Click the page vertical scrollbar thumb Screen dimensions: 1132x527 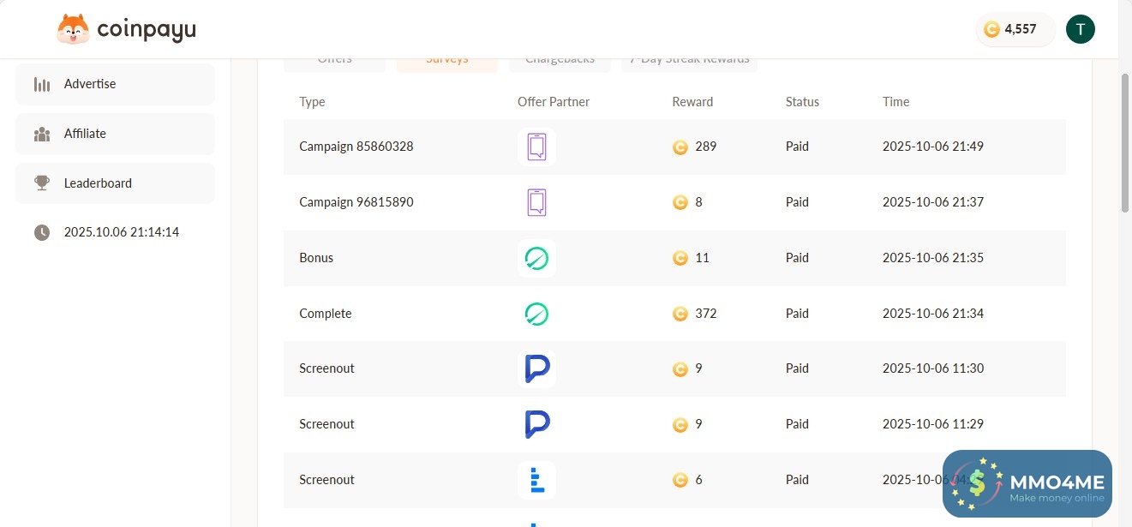[x=1124, y=141]
